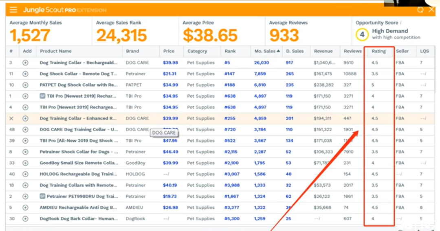Add the Dog Training Collar - Enhanced product

pyautogui.click(x=25, y=118)
